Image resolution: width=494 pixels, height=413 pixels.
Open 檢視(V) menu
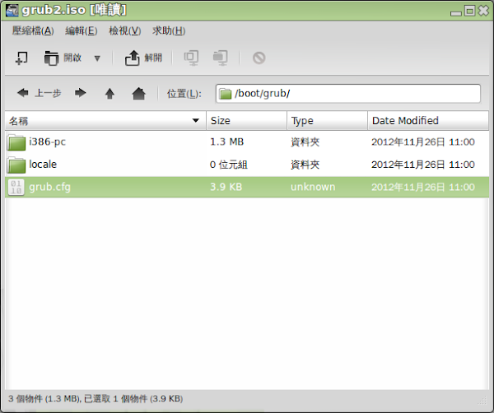[125, 30]
